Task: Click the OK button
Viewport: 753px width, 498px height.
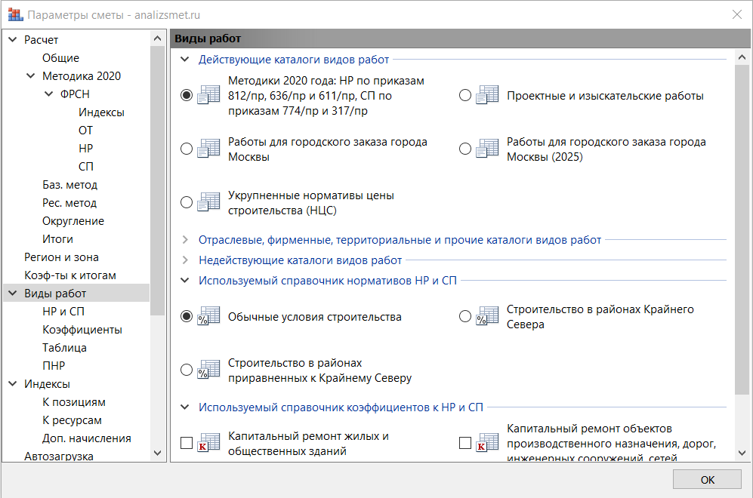Action: tap(708, 480)
